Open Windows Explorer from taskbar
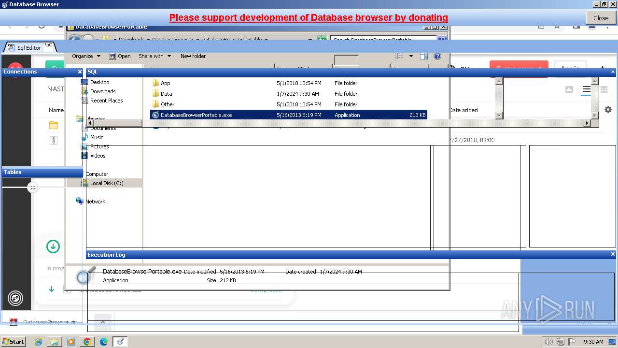The image size is (618, 348). coord(55,342)
